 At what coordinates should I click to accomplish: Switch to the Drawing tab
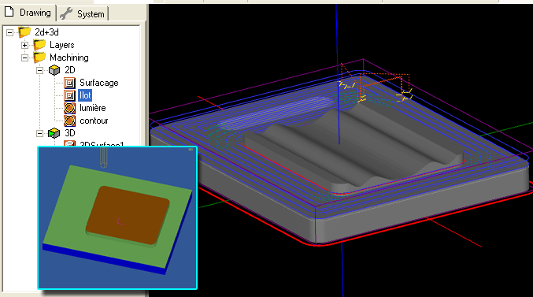tap(28, 13)
